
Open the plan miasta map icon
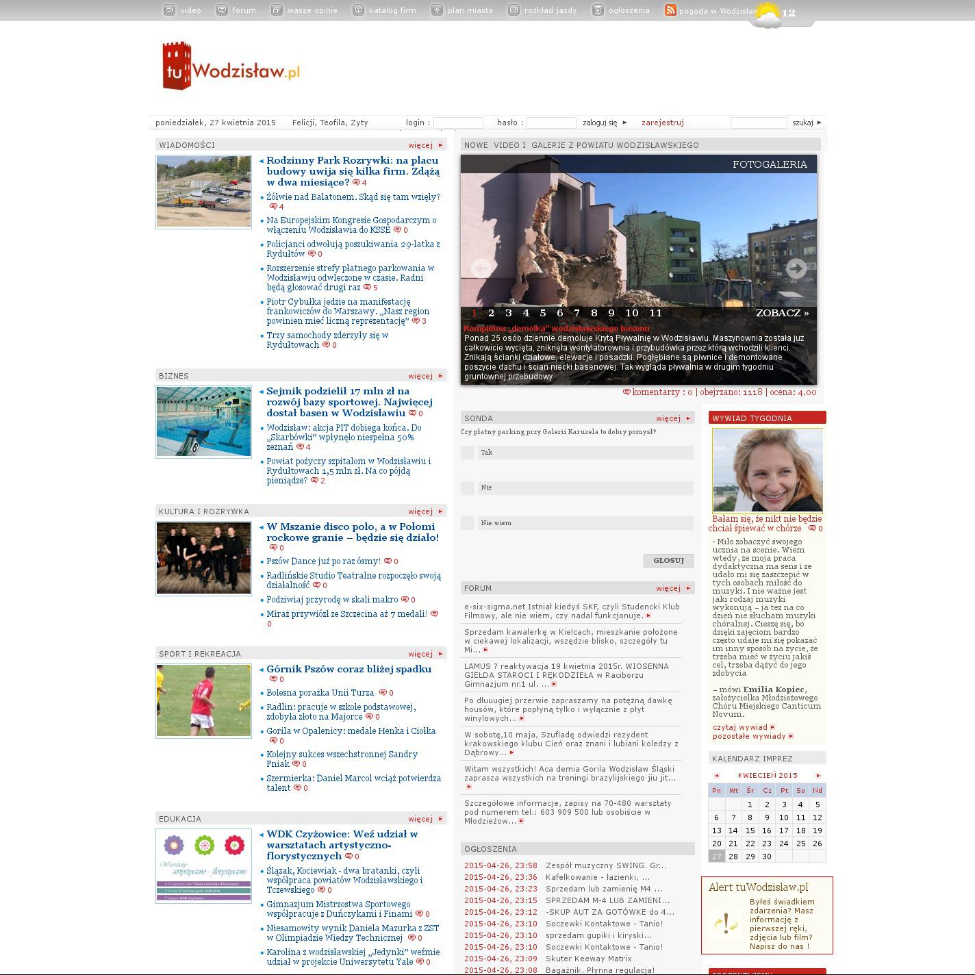(x=437, y=10)
